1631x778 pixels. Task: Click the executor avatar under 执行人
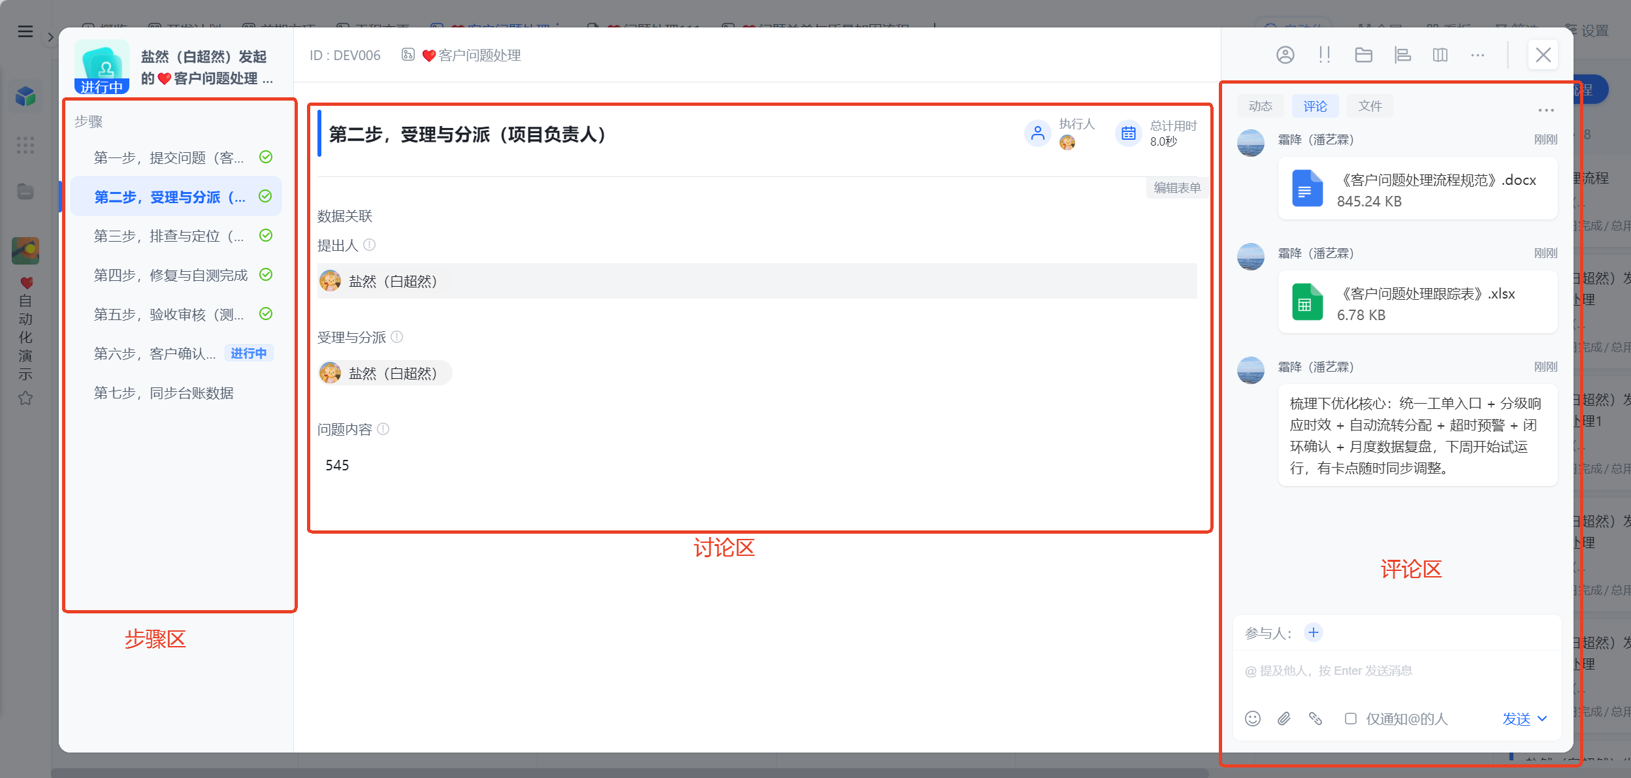1067,142
